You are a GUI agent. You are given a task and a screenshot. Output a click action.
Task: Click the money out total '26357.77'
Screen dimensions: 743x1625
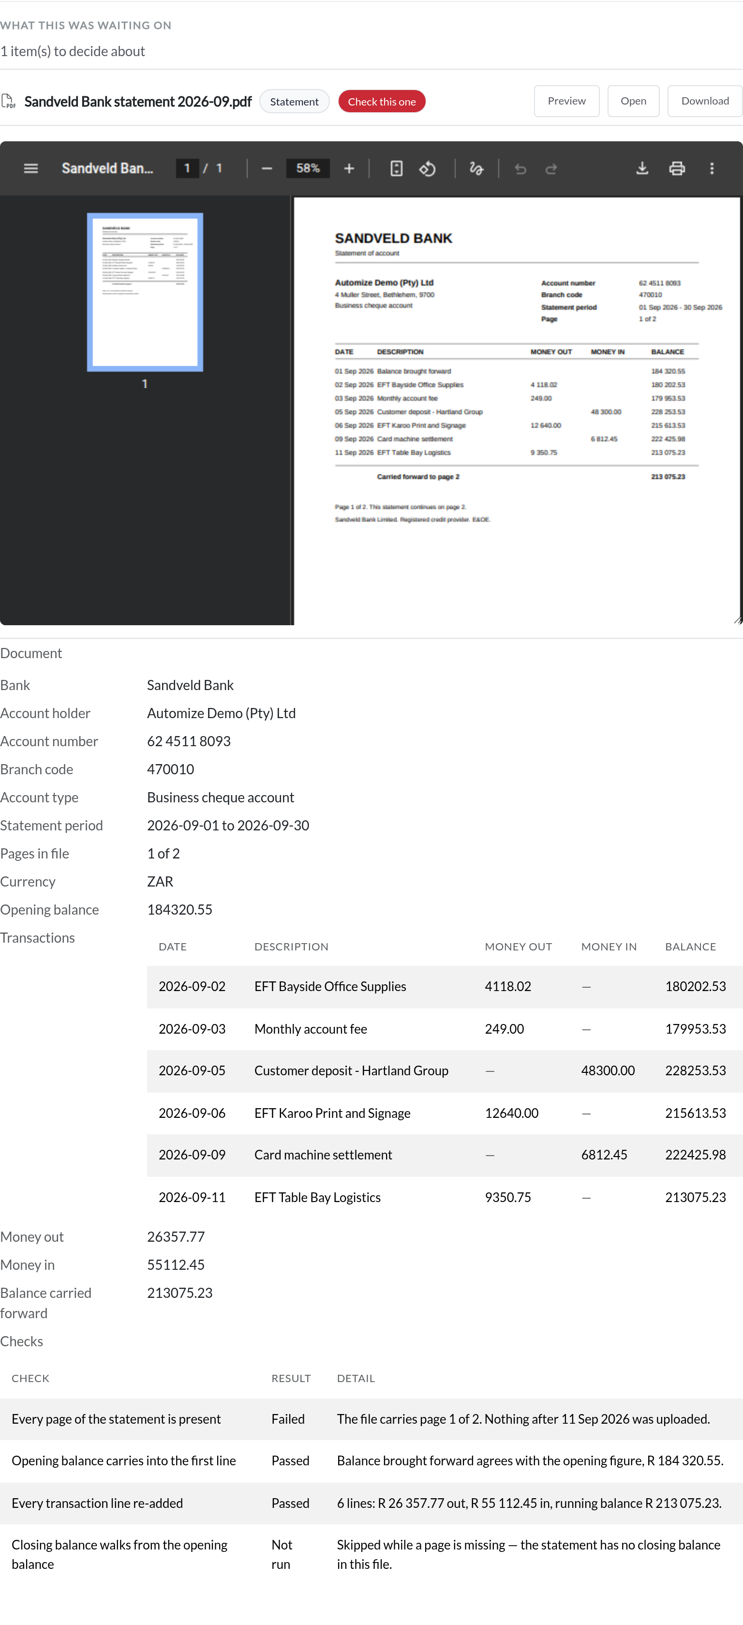pyautogui.click(x=176, y=1237)
